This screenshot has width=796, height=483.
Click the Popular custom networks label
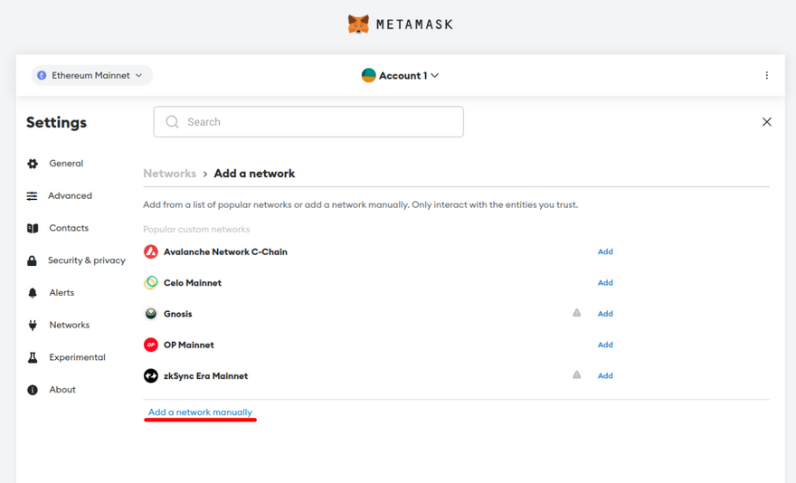(x=196, y=229)
